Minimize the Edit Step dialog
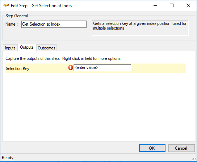The image size is (197, 162). pyautogui.click(x=155, y=5)
